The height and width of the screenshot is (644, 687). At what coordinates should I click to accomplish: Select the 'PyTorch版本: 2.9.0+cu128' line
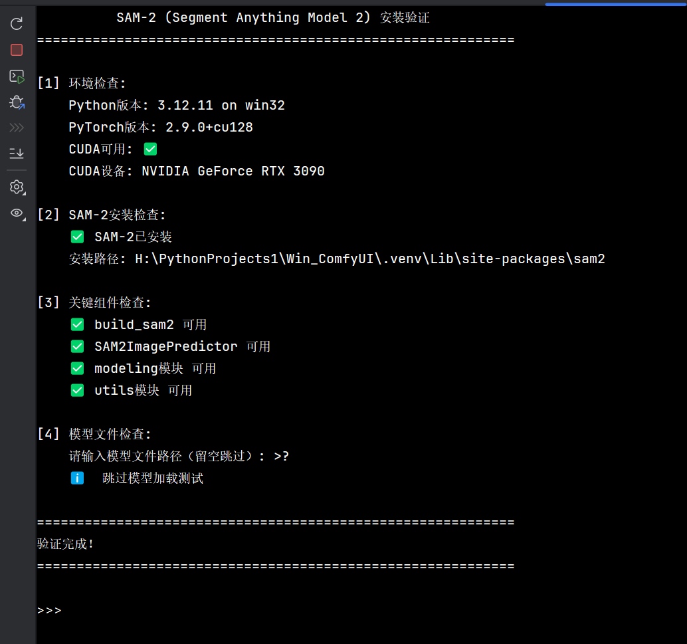161,127
